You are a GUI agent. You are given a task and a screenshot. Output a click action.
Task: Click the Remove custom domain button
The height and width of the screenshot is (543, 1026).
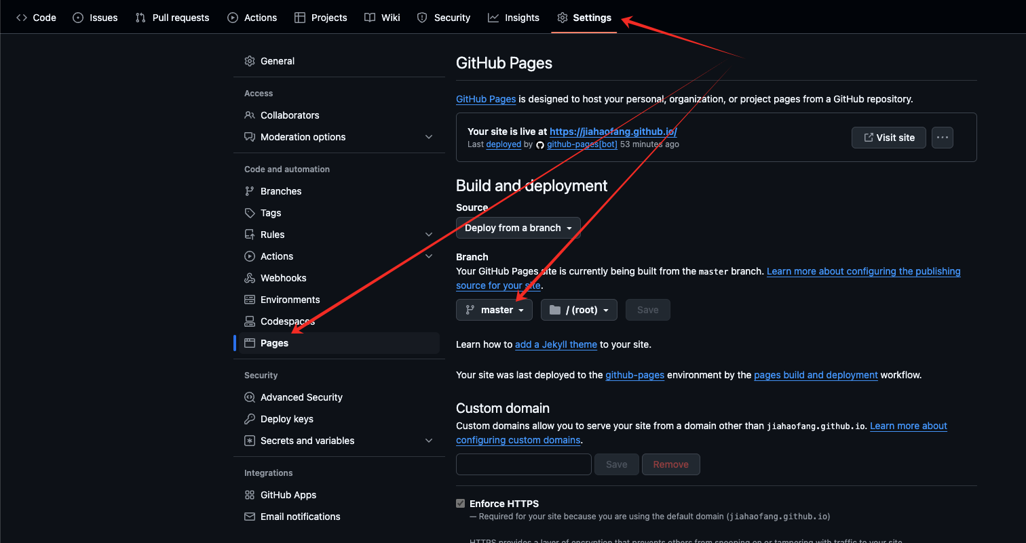[671, 464]
